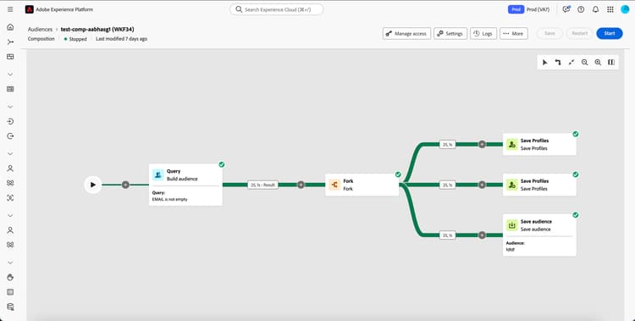Viewport: 635px width, 321px height.
Task: Open the group icon directly above face-scan icon
Action: pos(10,183)
